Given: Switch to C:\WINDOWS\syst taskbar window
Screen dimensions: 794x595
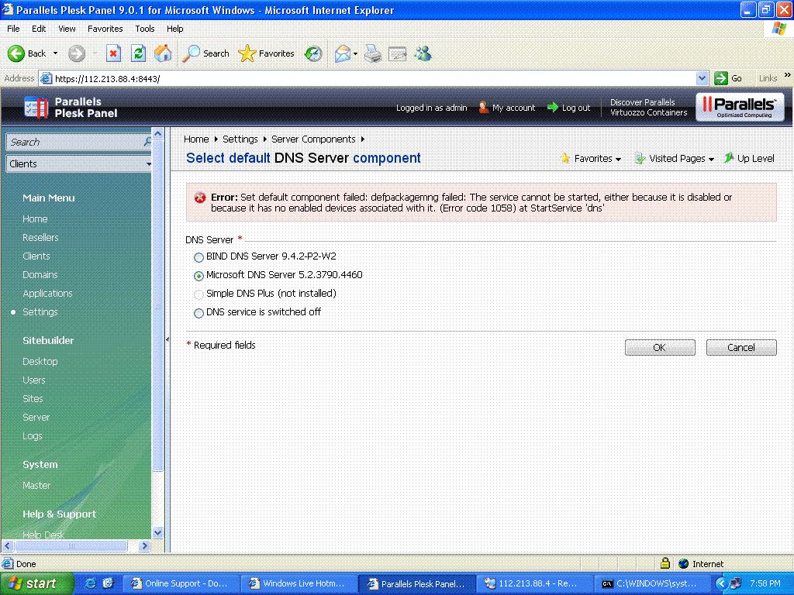Looking at the screenshot, I should (651, 583).
